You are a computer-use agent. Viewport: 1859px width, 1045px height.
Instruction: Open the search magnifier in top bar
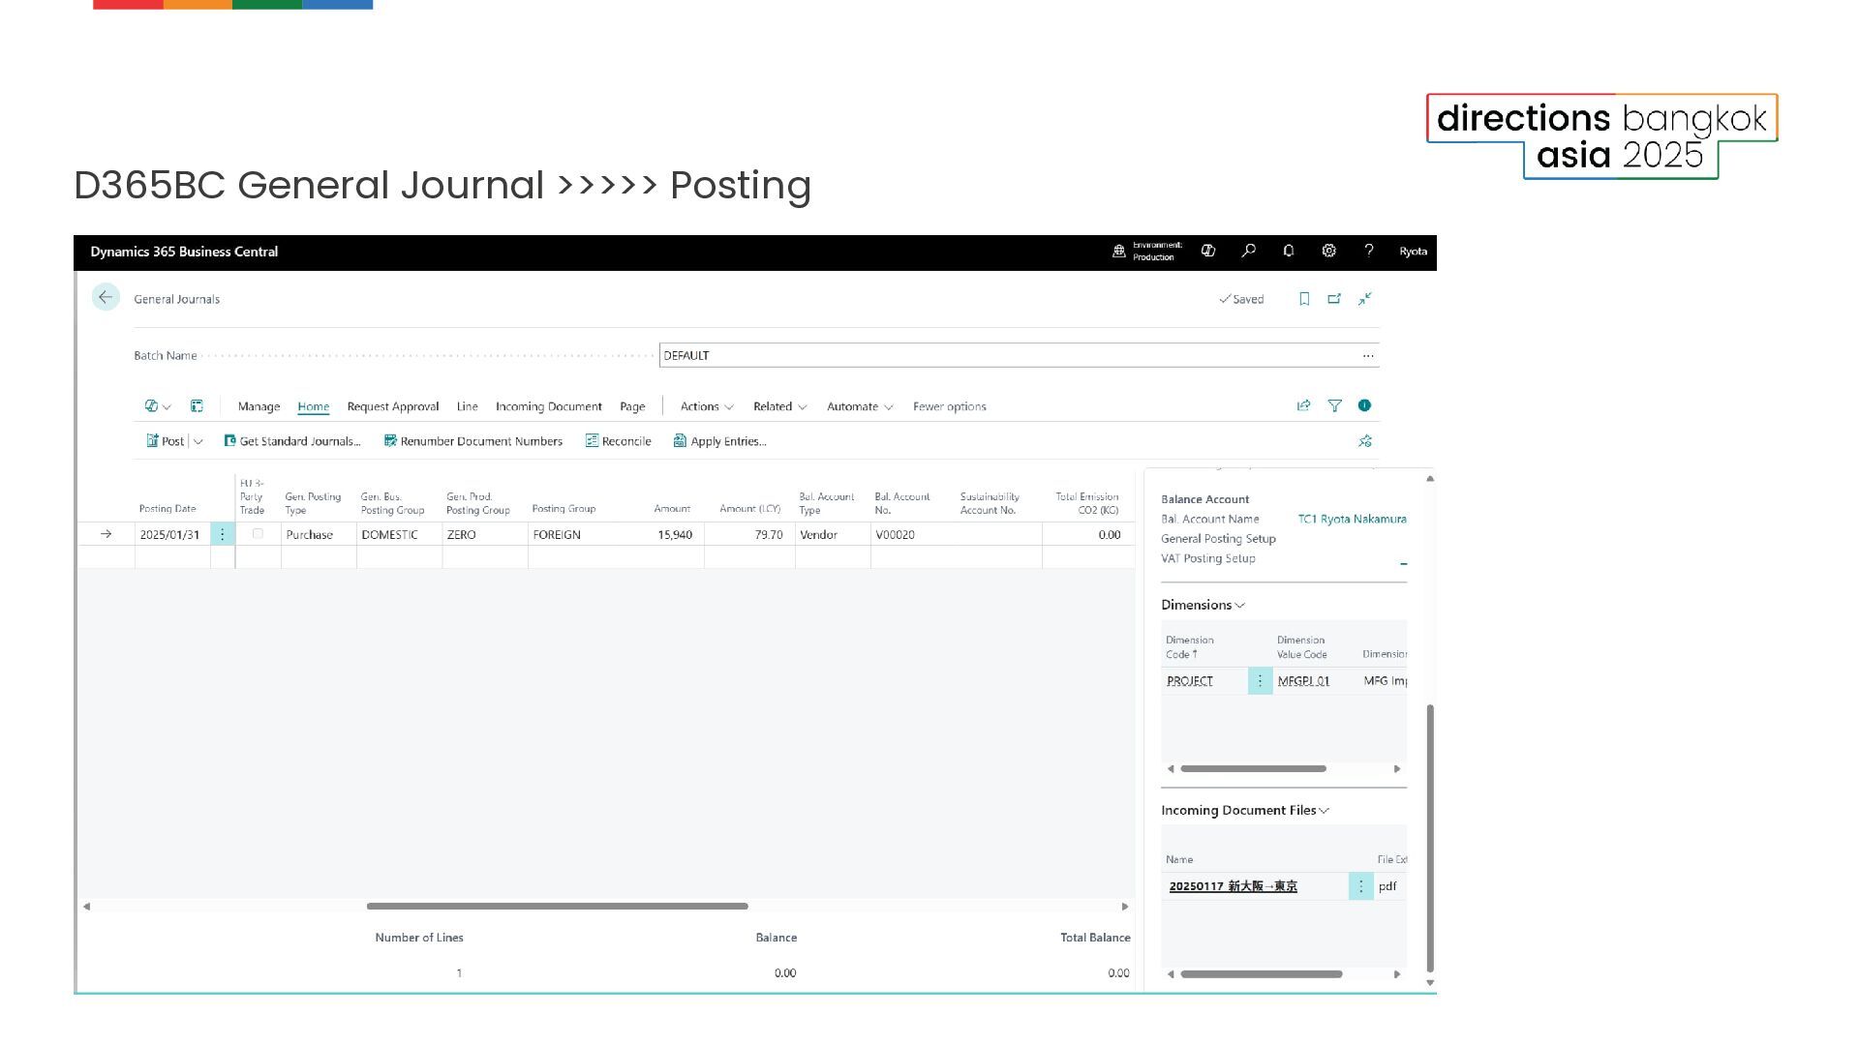pos(1249,251)
